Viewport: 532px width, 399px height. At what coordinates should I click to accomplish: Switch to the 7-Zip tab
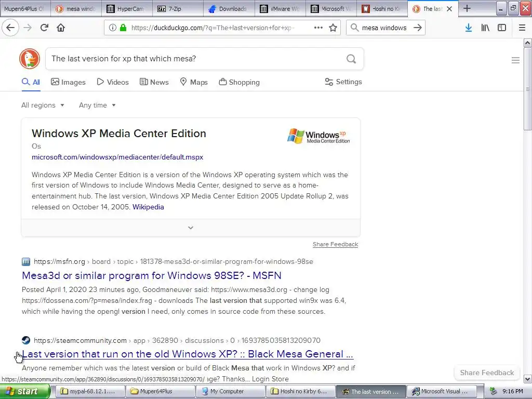[178, 9]
